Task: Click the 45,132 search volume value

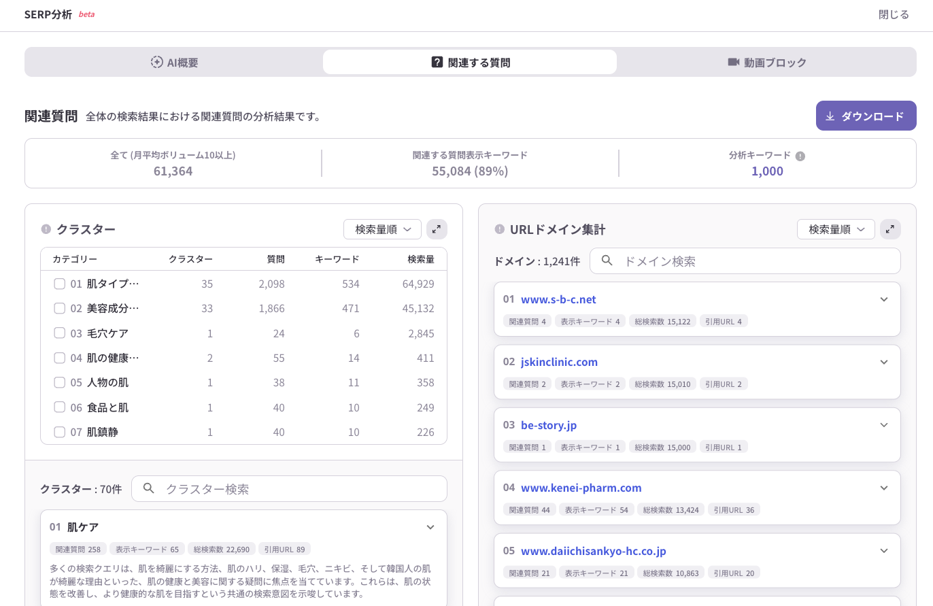Action: click(x=418, y=308)
